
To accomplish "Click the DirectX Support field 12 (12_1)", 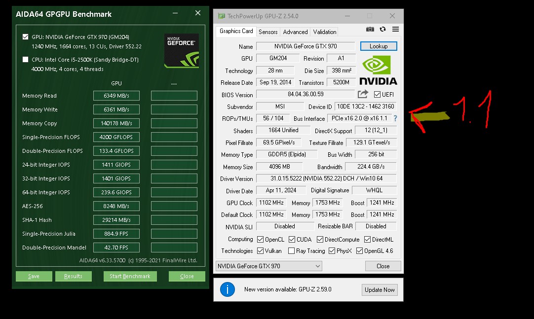I will (x=376, y=130).
